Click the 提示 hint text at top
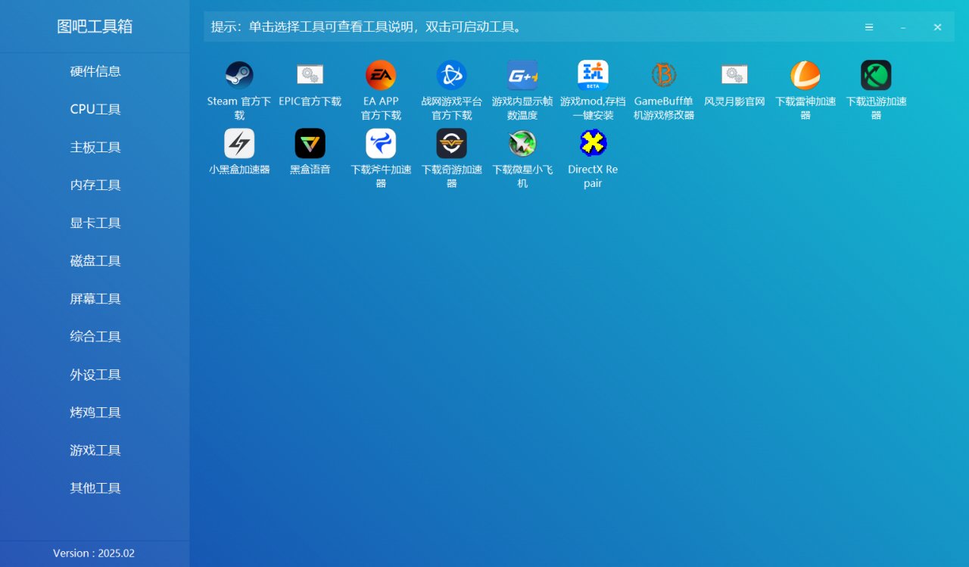Viewport: 969px width, 567px height. click(x=366, y=27)
